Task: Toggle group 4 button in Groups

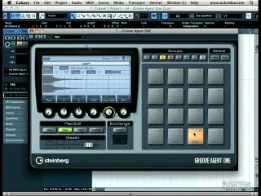Action: click(x=170, y=58)
